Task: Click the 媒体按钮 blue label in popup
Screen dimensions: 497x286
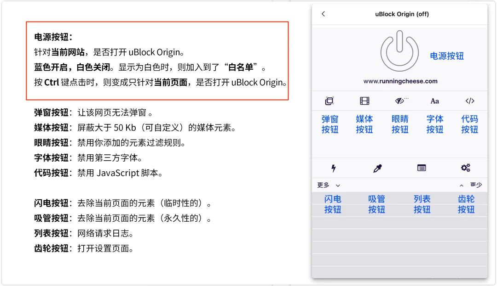Action: click(364, 124)
